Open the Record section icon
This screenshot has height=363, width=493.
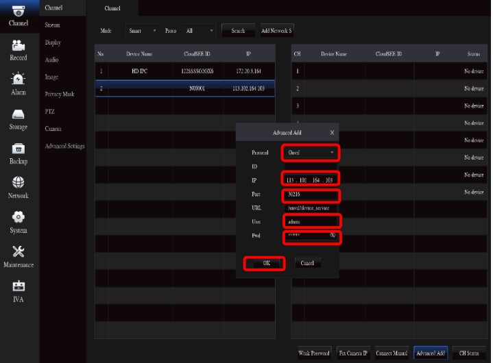pyautogui.click(x=19, y=45)
